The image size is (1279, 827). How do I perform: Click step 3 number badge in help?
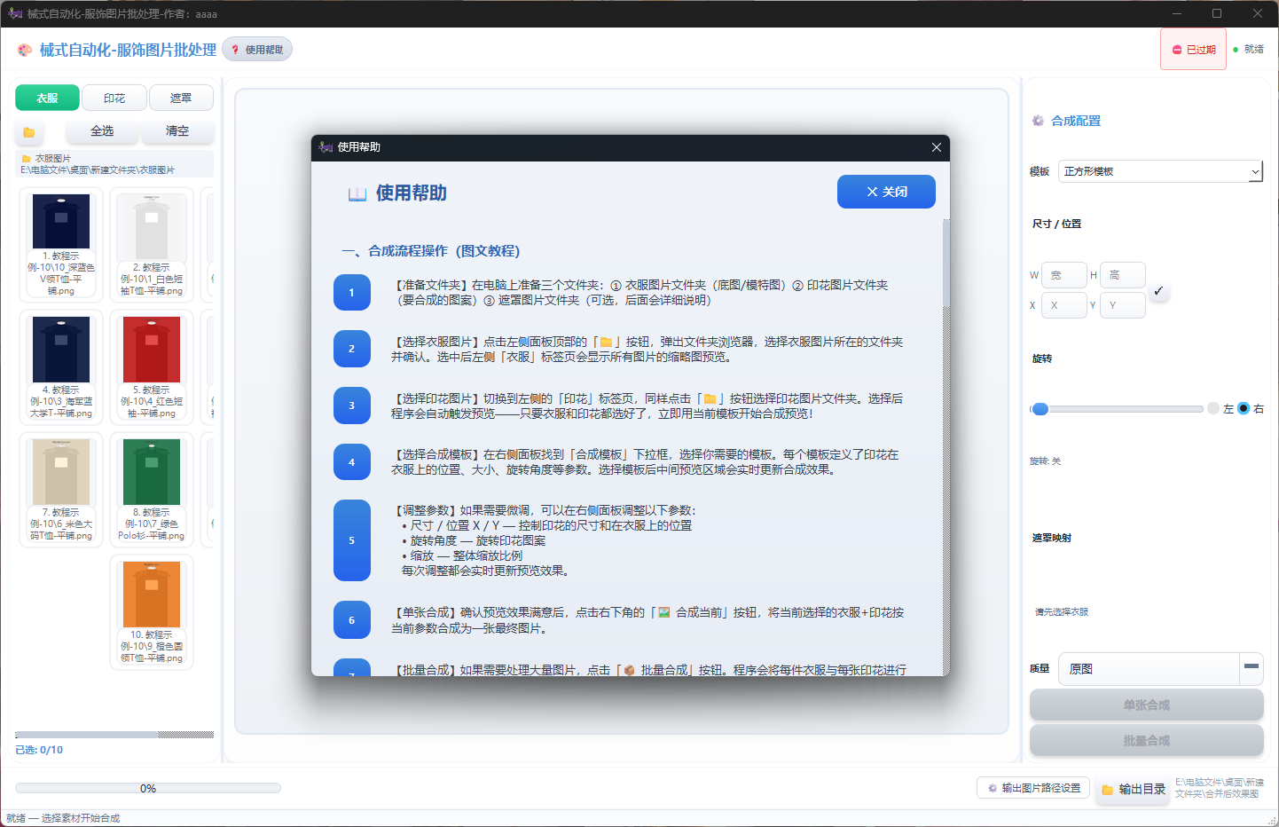click(x=352, y=406)
